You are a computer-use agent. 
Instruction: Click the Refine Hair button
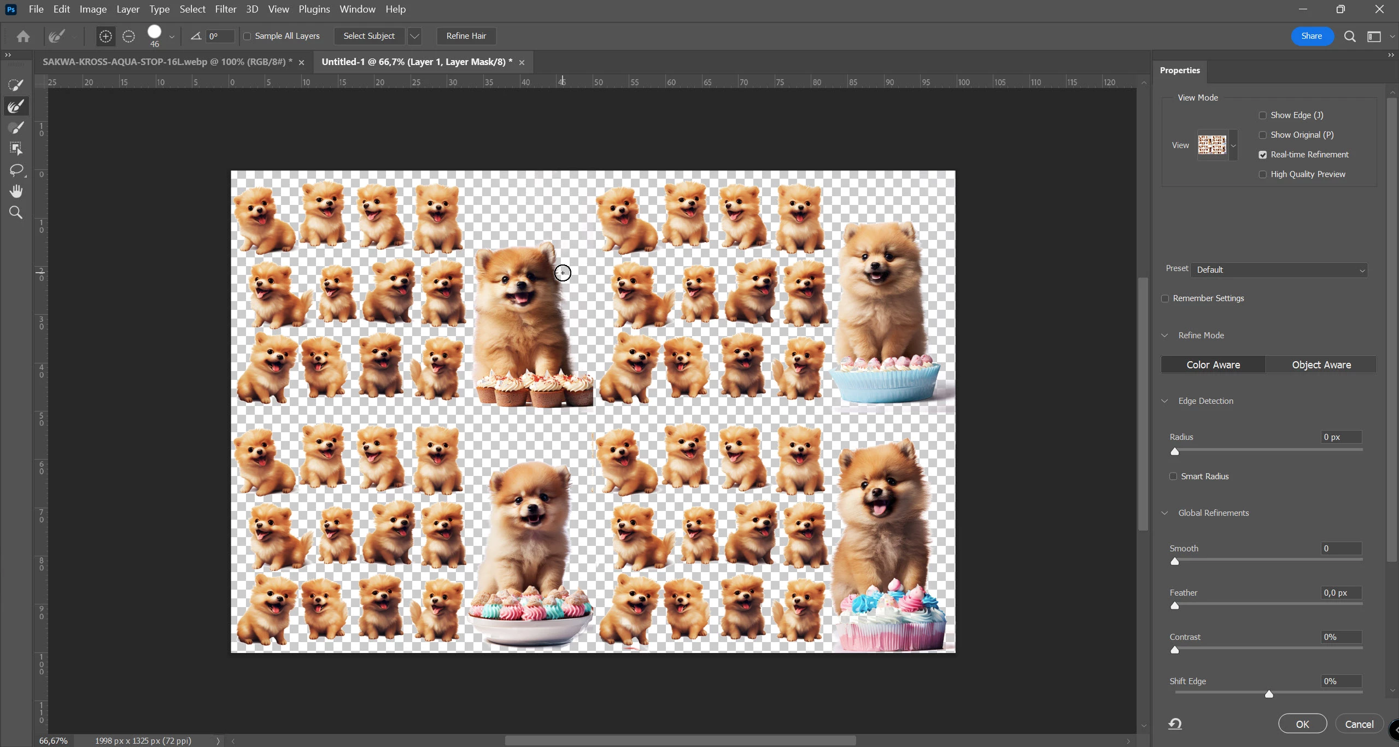tap(466, 36)
